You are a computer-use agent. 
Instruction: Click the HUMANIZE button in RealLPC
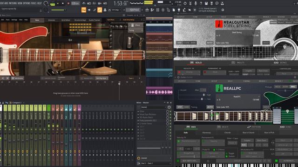tap(289, 161)
